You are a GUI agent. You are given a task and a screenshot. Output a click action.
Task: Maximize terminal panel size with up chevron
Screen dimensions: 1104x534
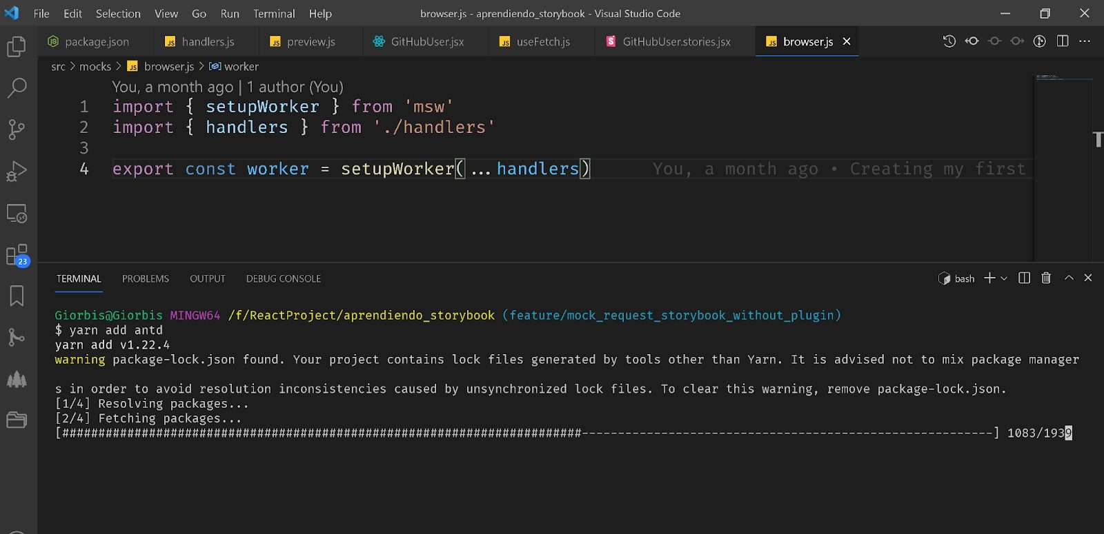point(1069,278)
